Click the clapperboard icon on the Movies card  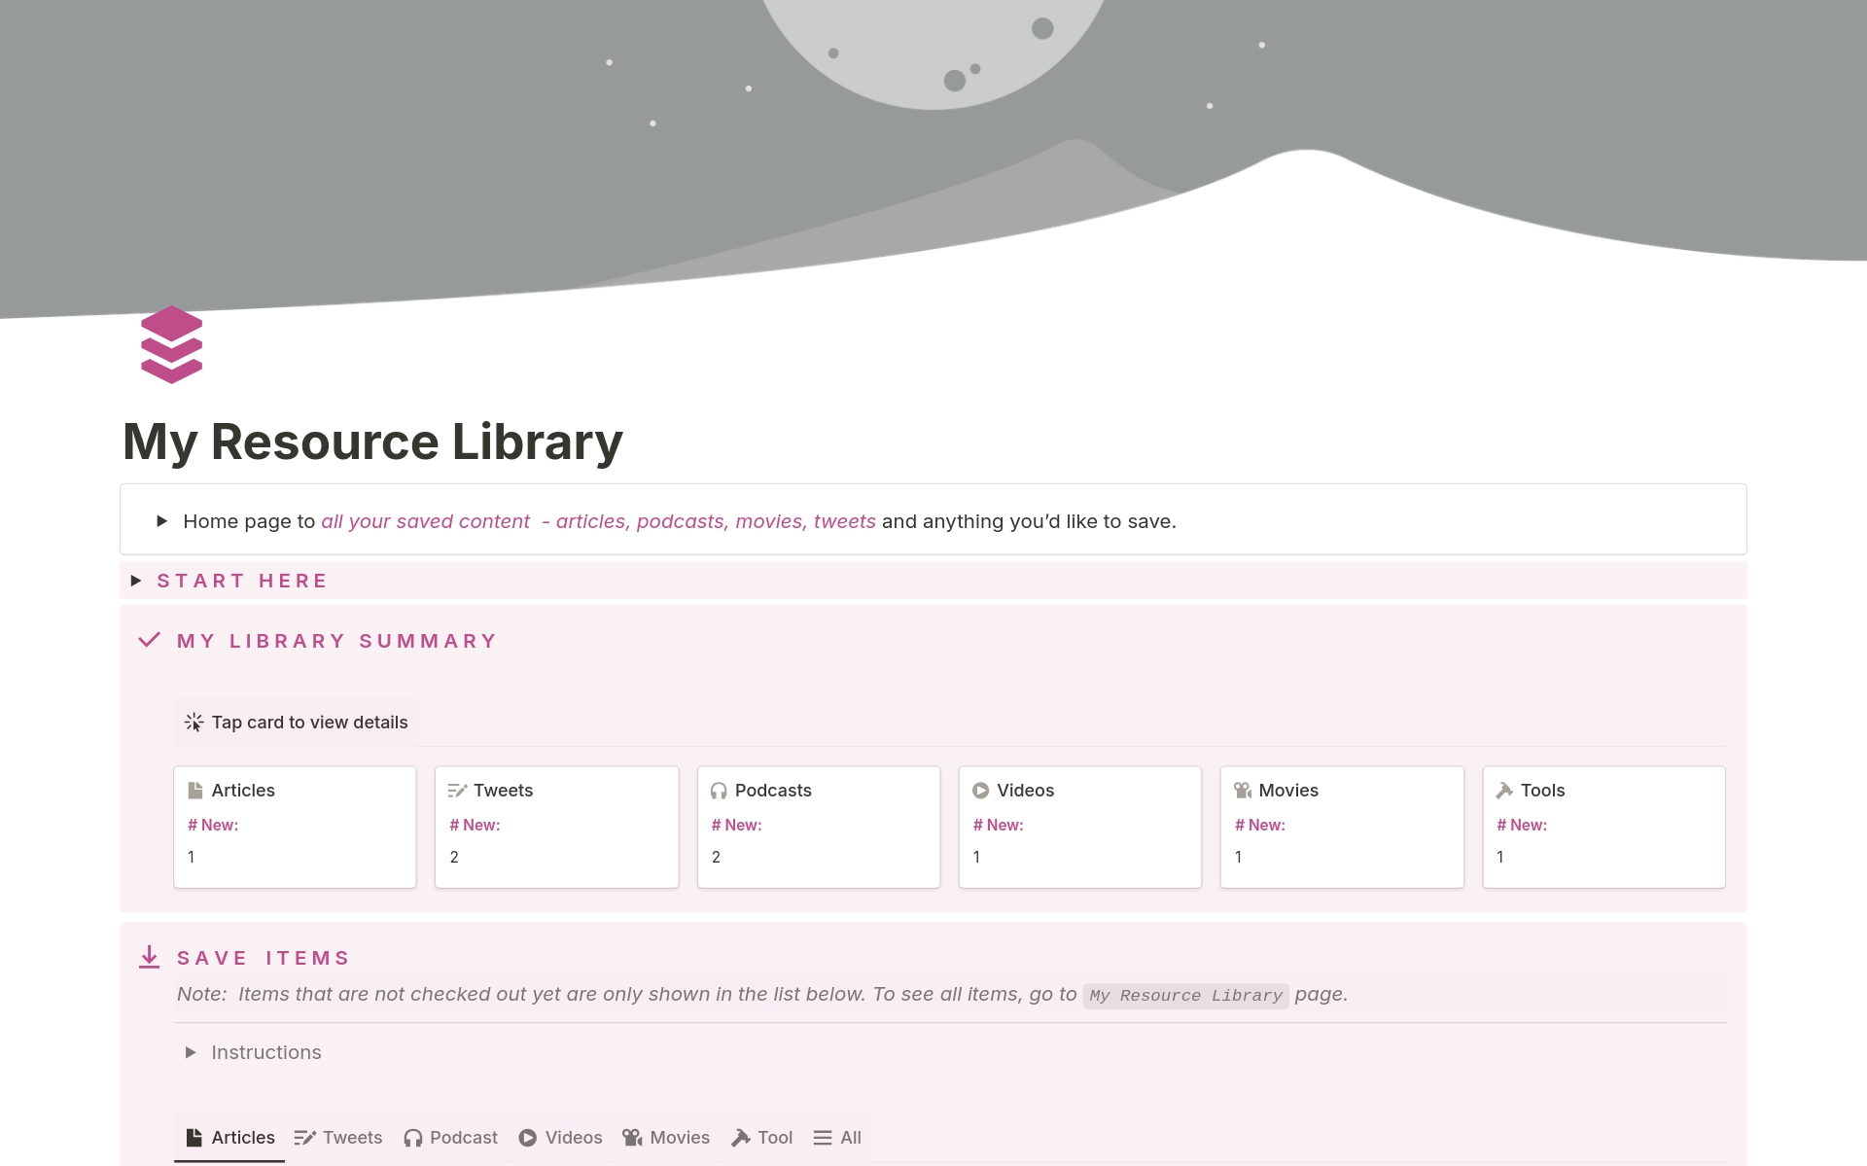coord(1243,790)
